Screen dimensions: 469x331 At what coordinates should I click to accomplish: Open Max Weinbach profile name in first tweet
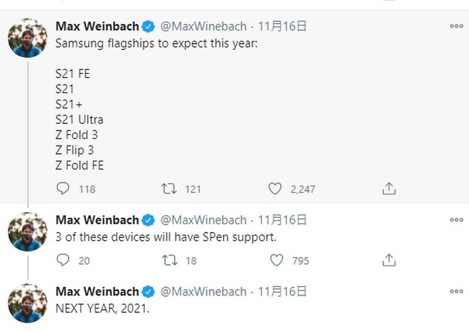98,26
